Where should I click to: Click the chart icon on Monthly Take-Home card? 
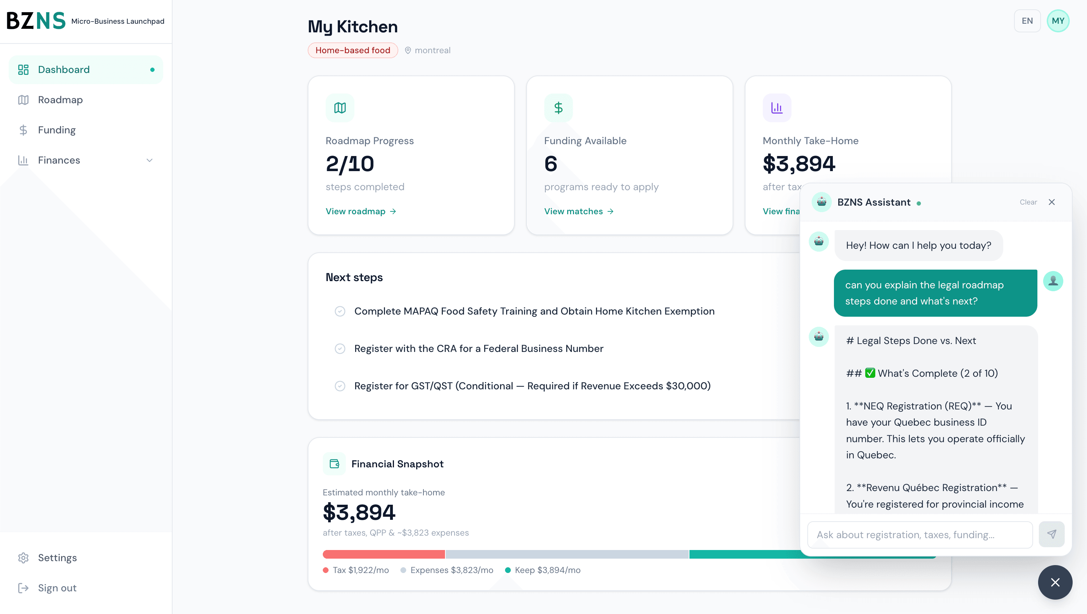tap(777, 107)
